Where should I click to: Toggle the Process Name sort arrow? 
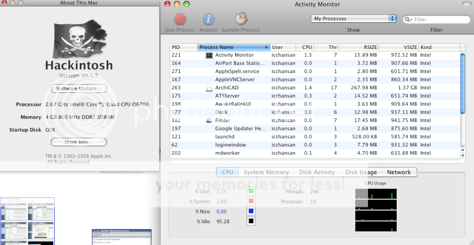point(266,47)
